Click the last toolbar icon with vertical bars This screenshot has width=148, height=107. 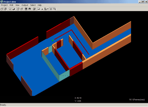point(54,9)
